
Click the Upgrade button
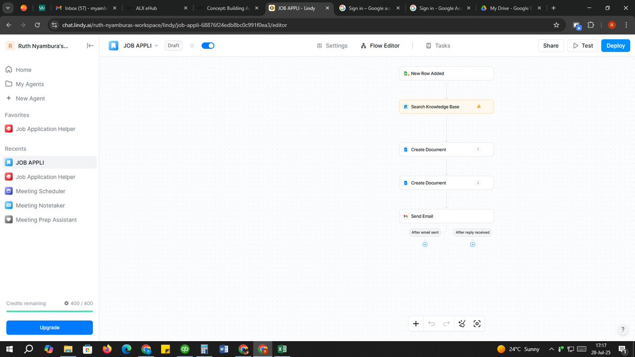pyautogui.click(x=49, y=327)
